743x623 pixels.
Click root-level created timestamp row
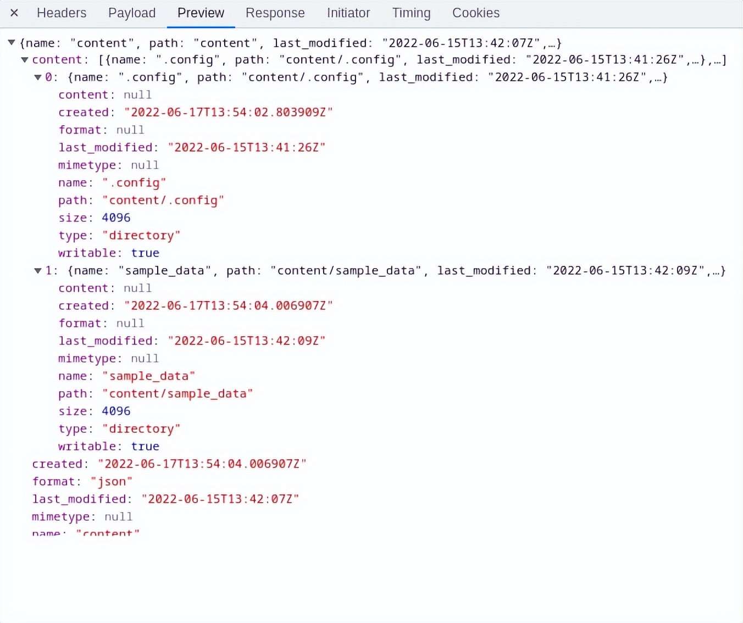(x=169, y=464)
